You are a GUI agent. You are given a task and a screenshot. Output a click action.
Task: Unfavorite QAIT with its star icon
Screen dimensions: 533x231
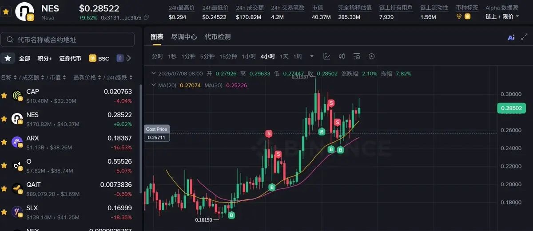click(4, 189)
